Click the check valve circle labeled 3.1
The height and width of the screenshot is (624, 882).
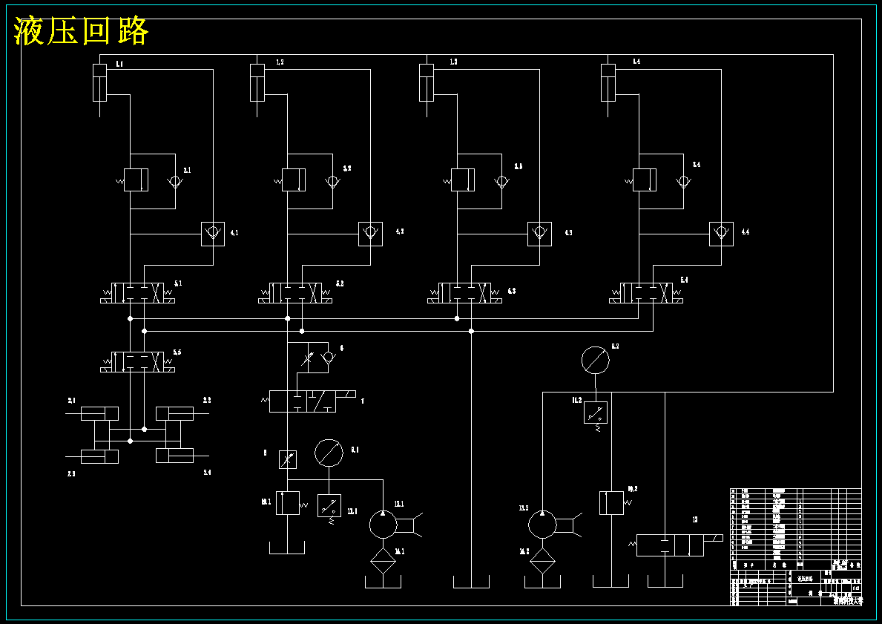[175, 182]
